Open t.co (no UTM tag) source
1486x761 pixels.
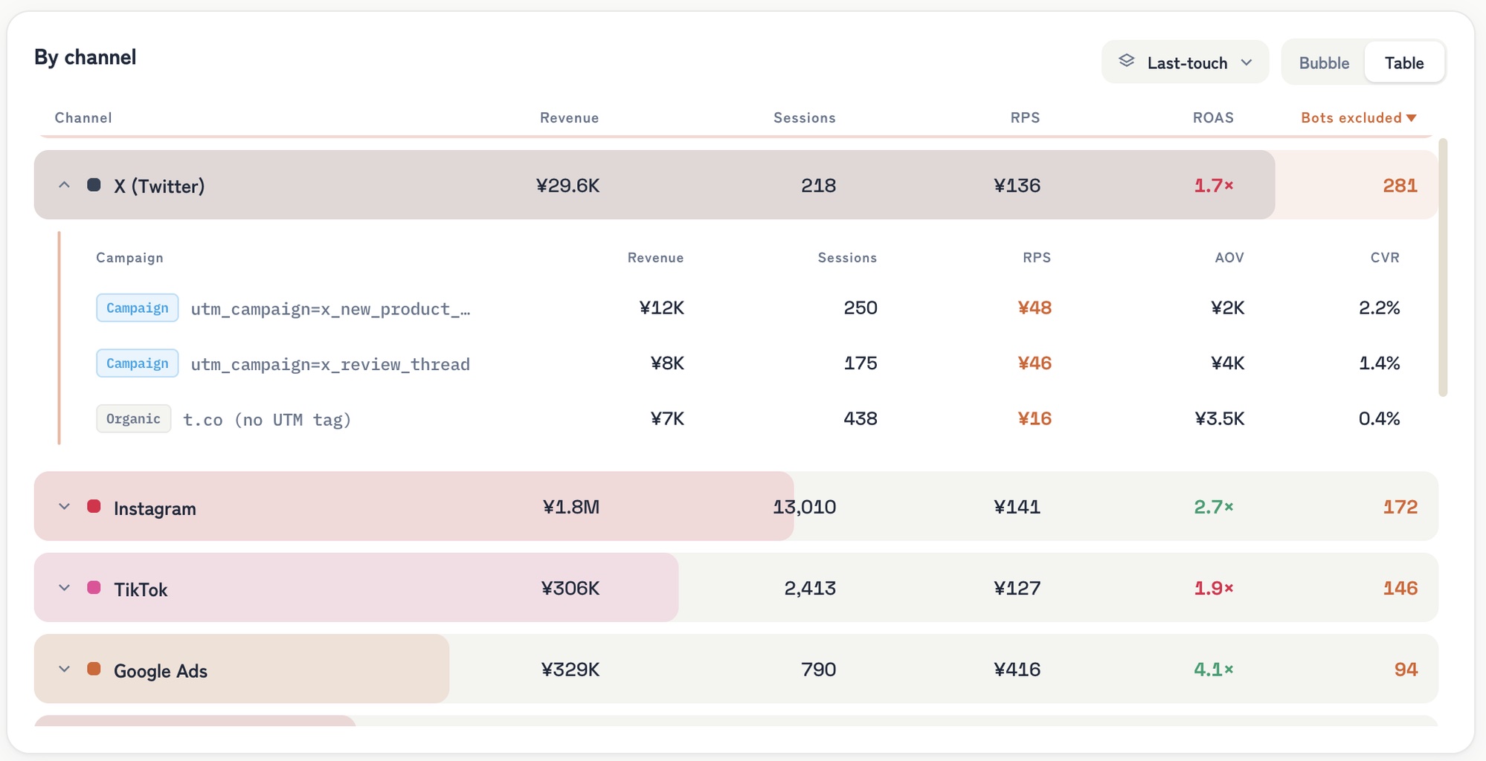[x=267, y=420]
